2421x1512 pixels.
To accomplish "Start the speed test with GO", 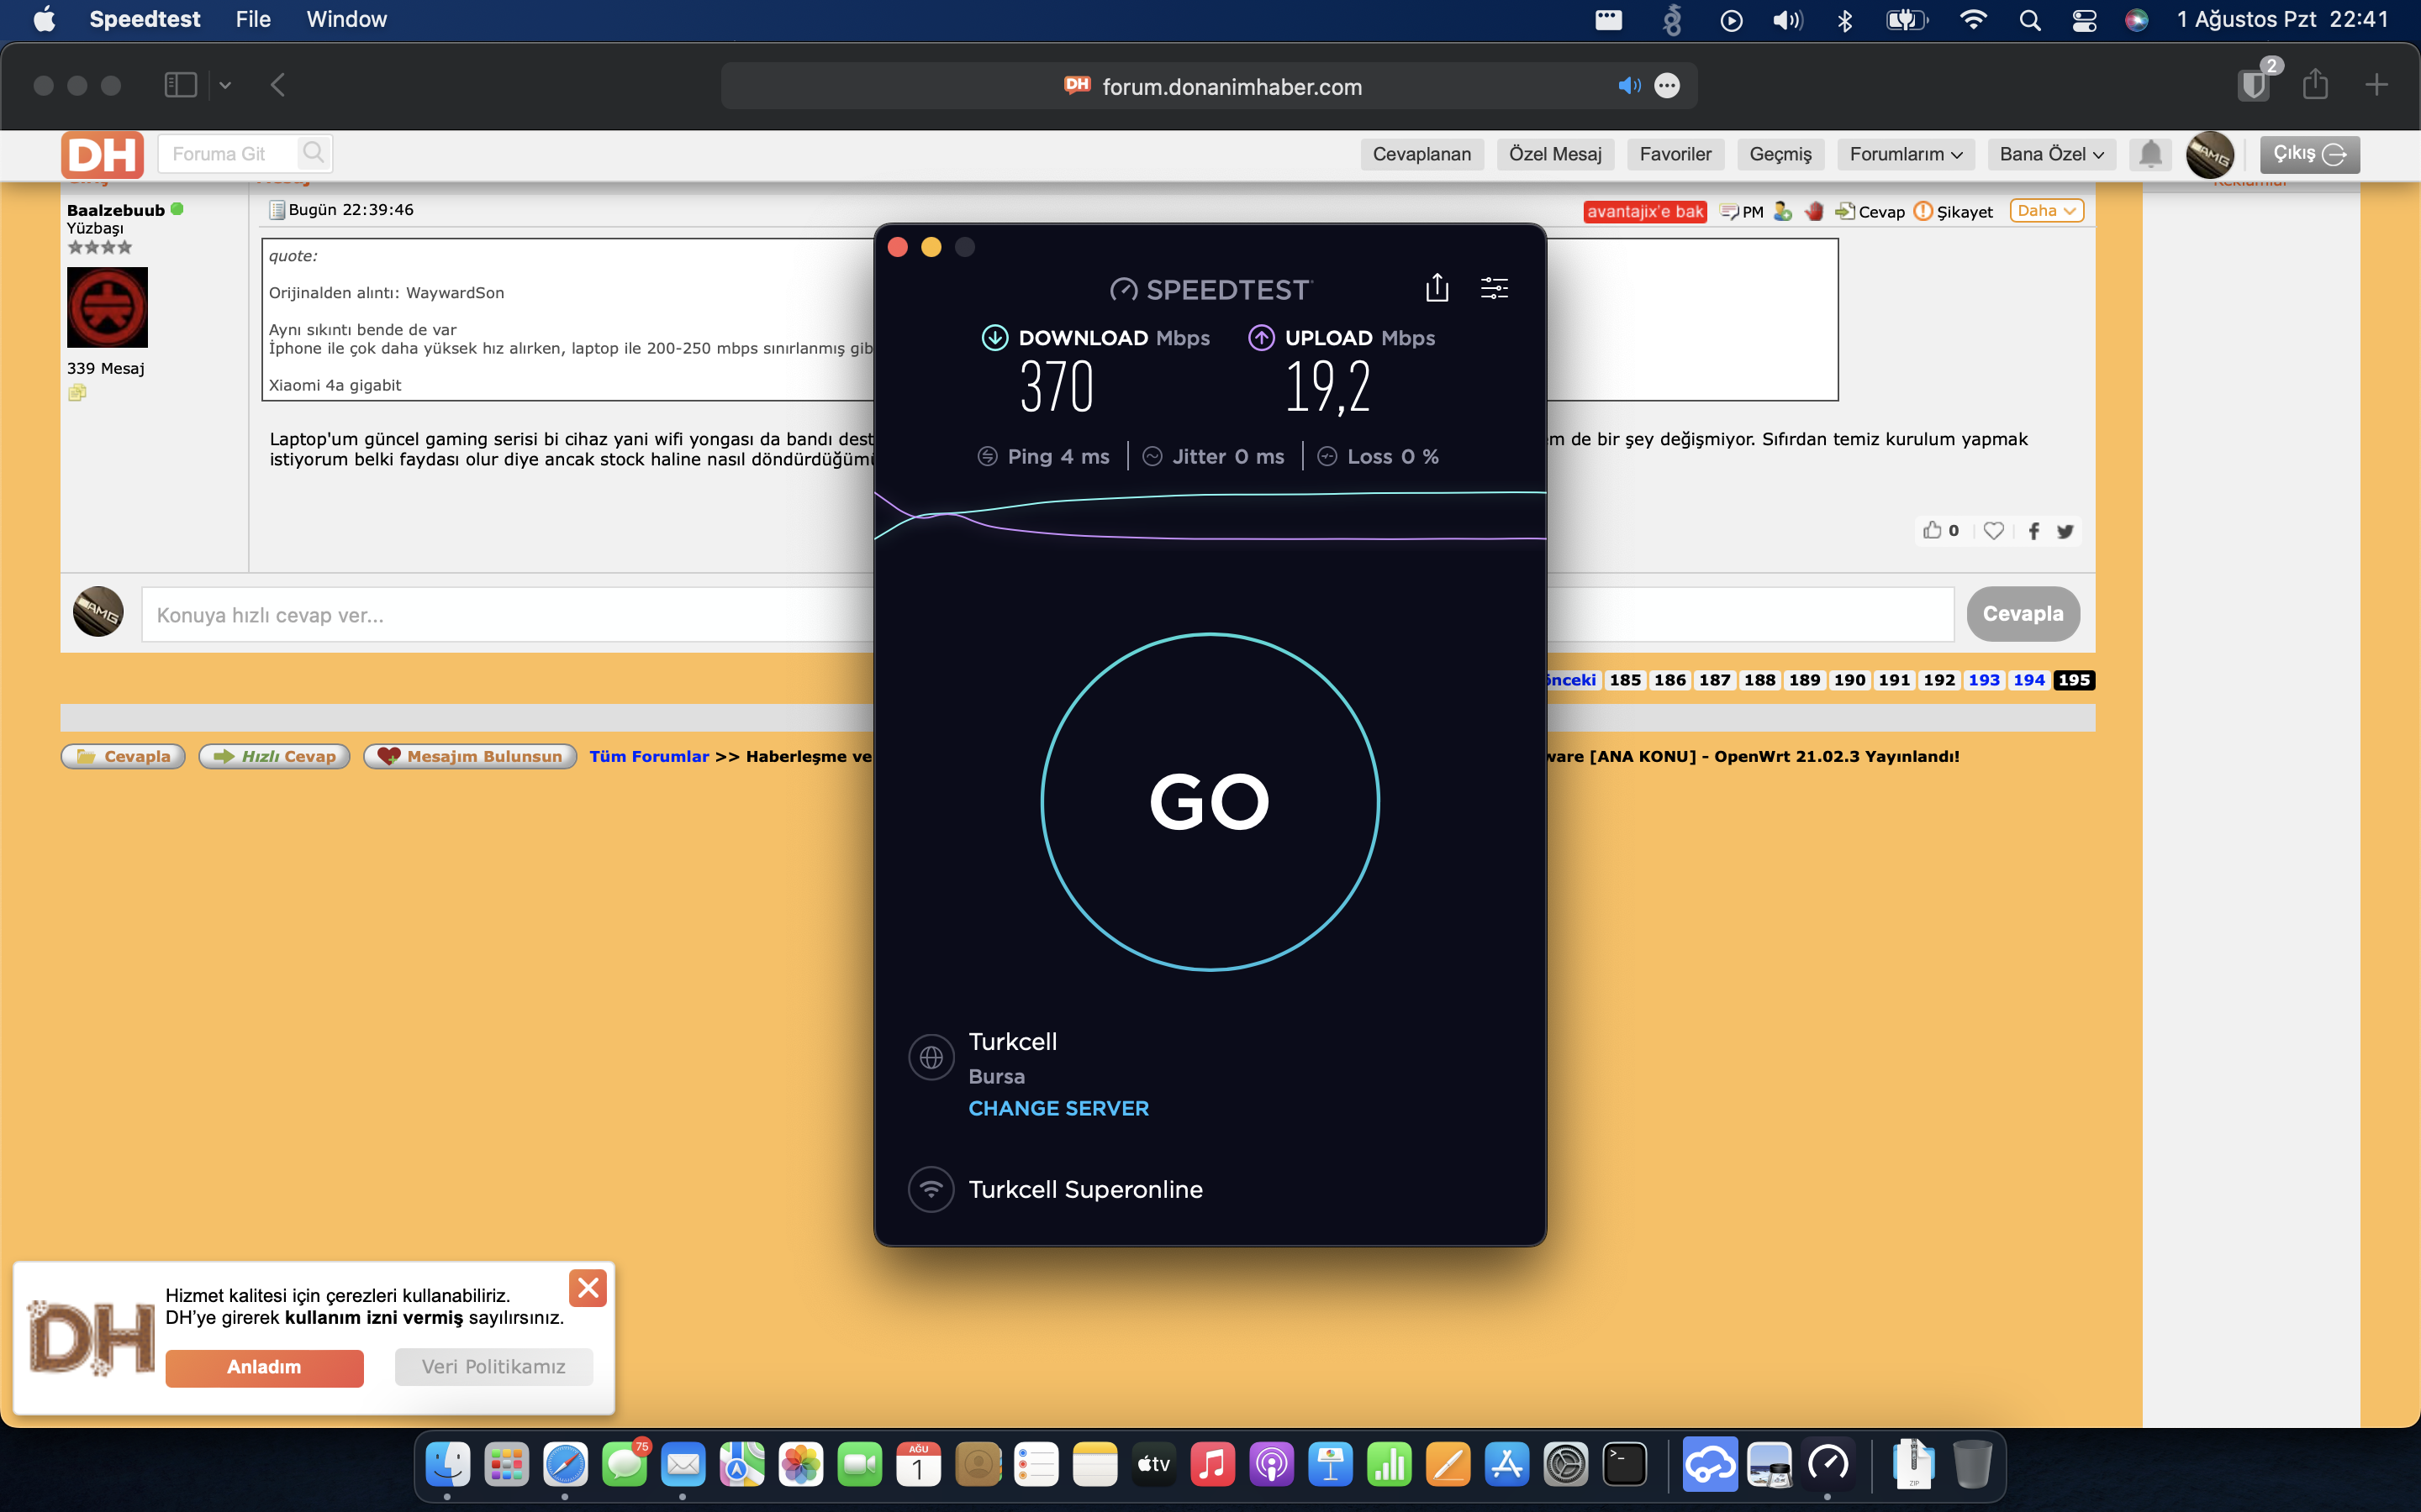I will point(1210,801).
